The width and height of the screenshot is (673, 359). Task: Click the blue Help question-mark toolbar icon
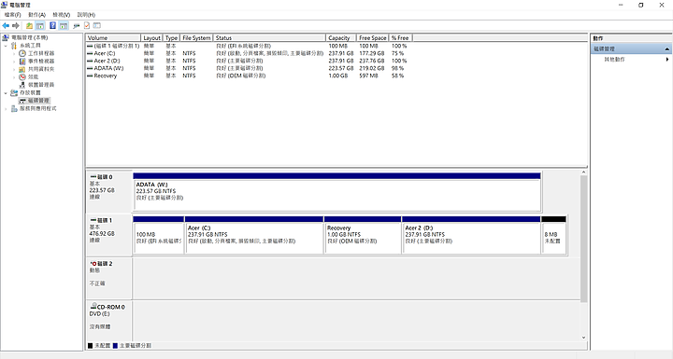52,26
